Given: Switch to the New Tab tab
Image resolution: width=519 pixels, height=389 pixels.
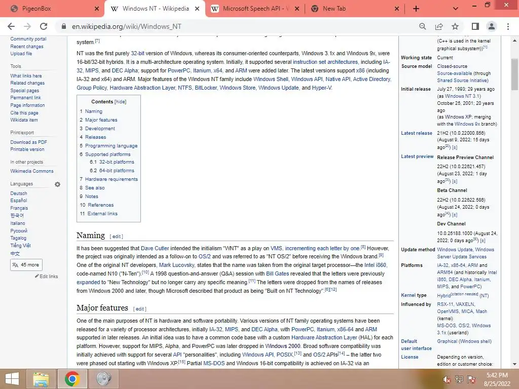Looking at the screenshot, I should tap(355, 9).
